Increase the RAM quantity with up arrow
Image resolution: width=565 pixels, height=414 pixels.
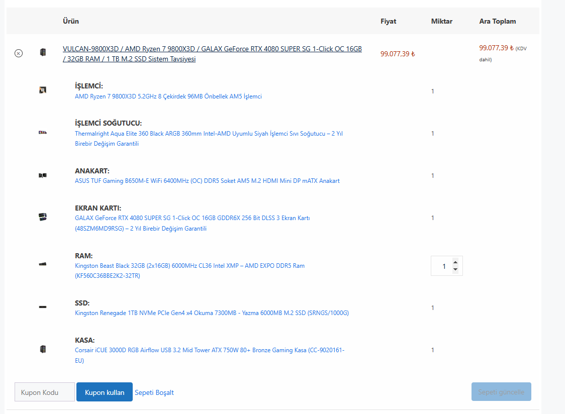[x=455, y=262]
